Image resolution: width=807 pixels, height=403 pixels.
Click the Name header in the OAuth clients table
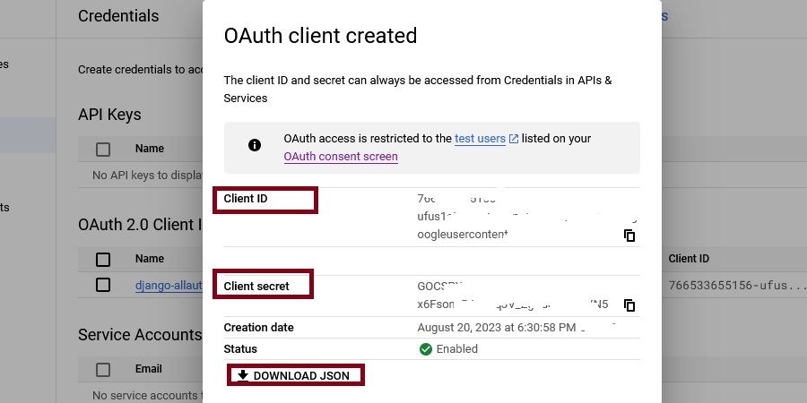(150, 259)
